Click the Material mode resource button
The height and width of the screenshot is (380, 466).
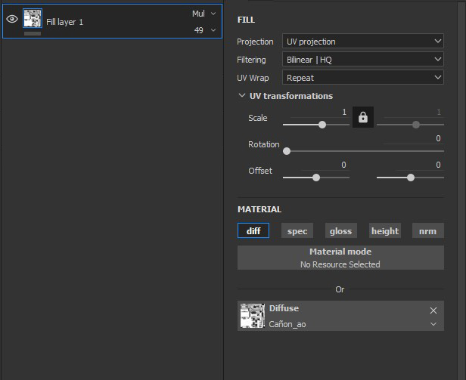click(x=340, y=258)
